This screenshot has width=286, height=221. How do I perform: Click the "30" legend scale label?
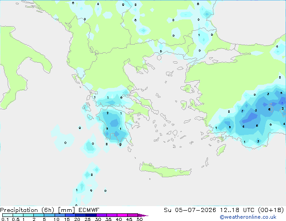[x=98, y=219]
